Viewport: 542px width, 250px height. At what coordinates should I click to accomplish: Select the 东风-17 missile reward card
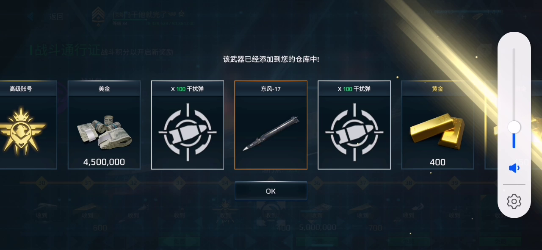pyautogui.click(x=271, y=125)
